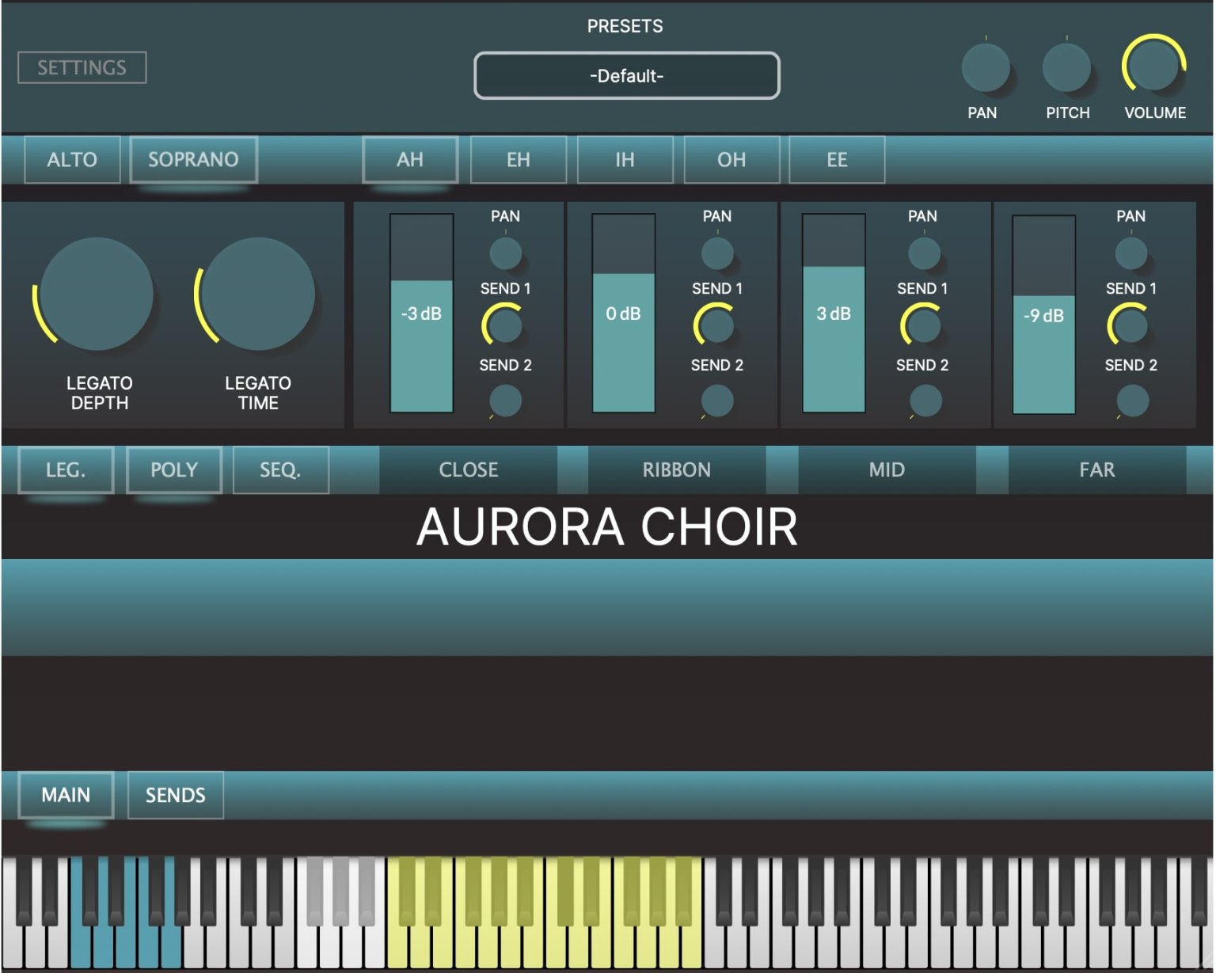Click the PAN knob on the second channel

[x=716, y=252]
